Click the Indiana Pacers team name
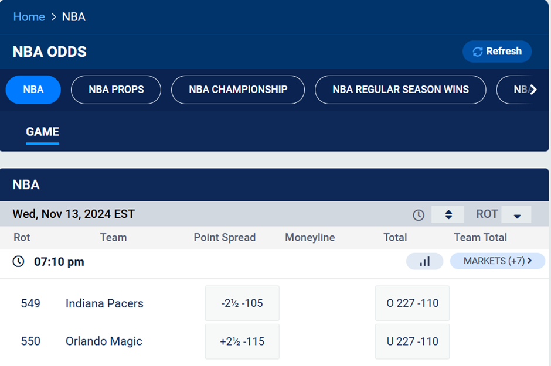The height and width of the screenshot is (366, 551). click(104, 303)
